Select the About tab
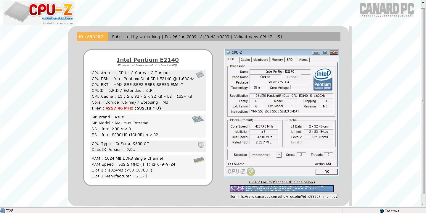The image size is (426, 214). coord(303,60)
